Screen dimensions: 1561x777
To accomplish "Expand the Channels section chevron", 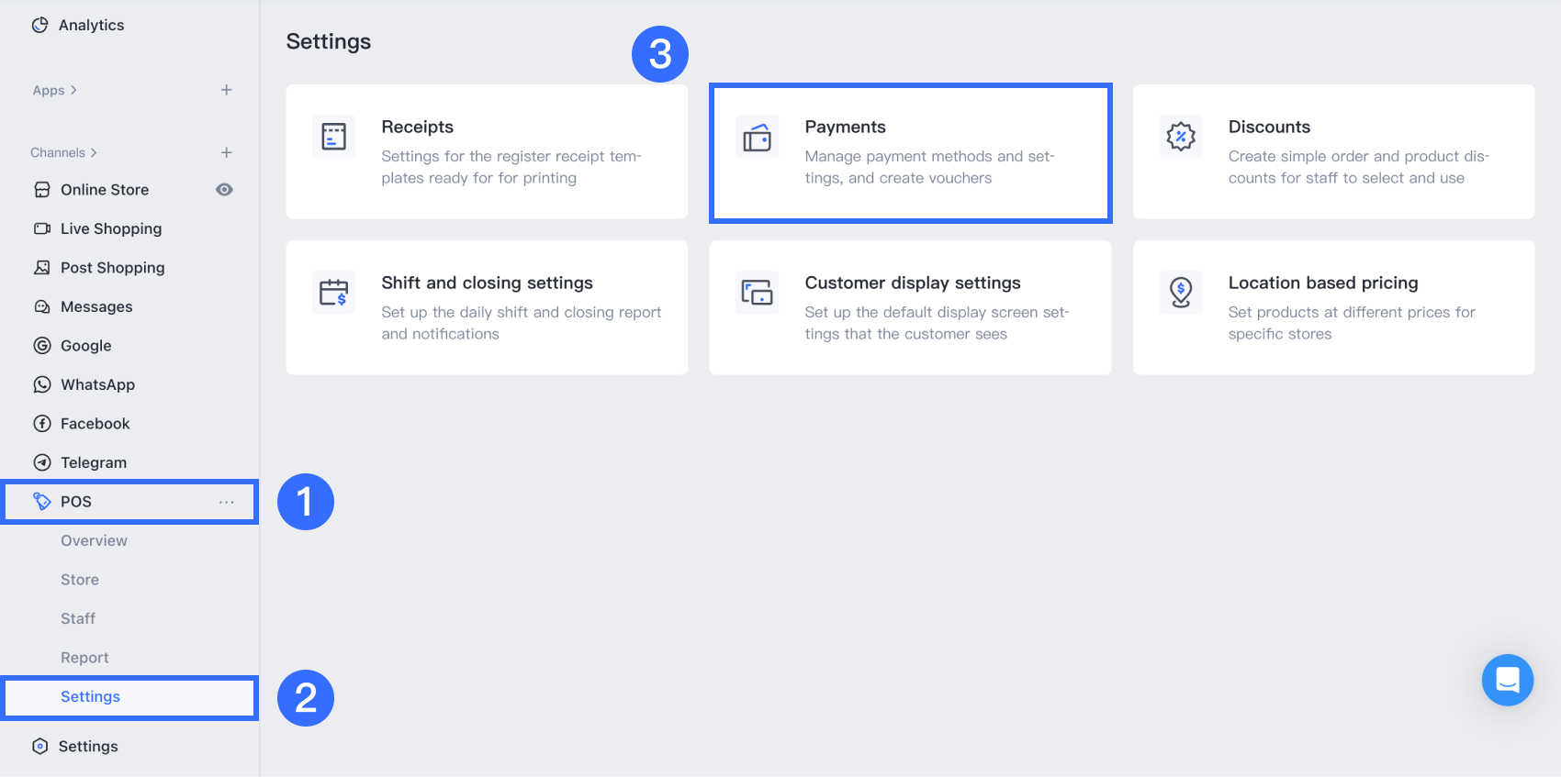I will coord(94,152).
